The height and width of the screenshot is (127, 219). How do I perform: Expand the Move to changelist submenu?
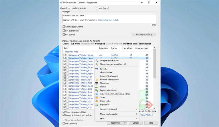click(x=136, y=114)
